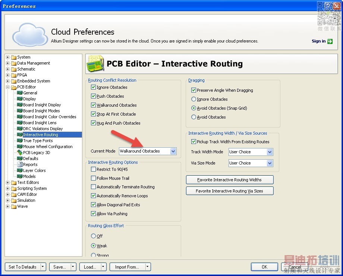Select Dragging Ignore Obstacles radio button
The height and width of the screenshot is (276, 343).
[x=193, y=99]
